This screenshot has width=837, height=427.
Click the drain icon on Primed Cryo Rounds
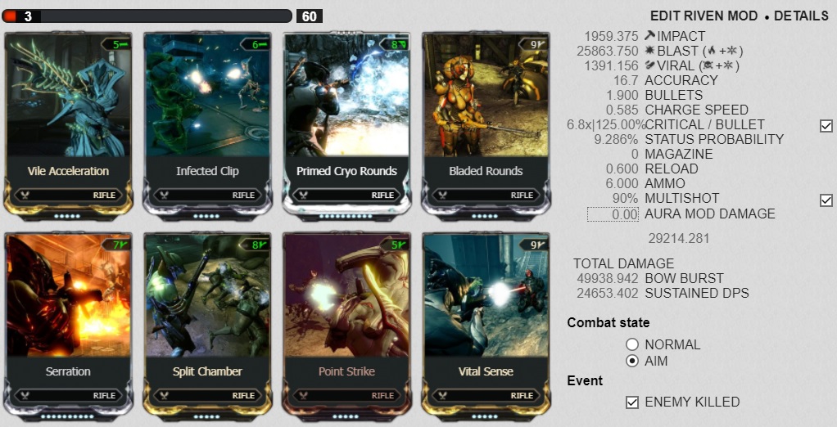400,45
